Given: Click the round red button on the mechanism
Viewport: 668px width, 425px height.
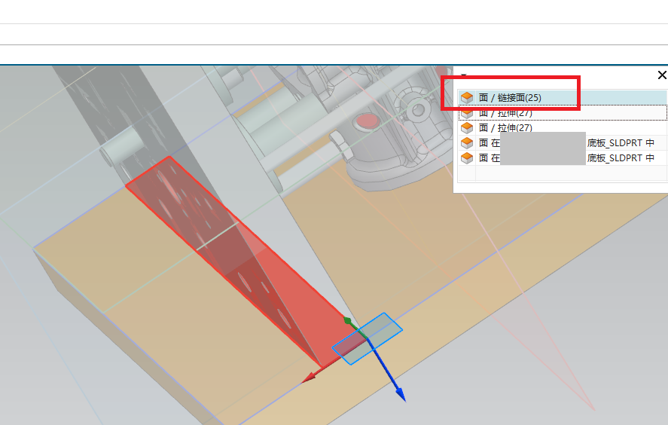Looking at the screenshot, I should [x=367, y=121].
